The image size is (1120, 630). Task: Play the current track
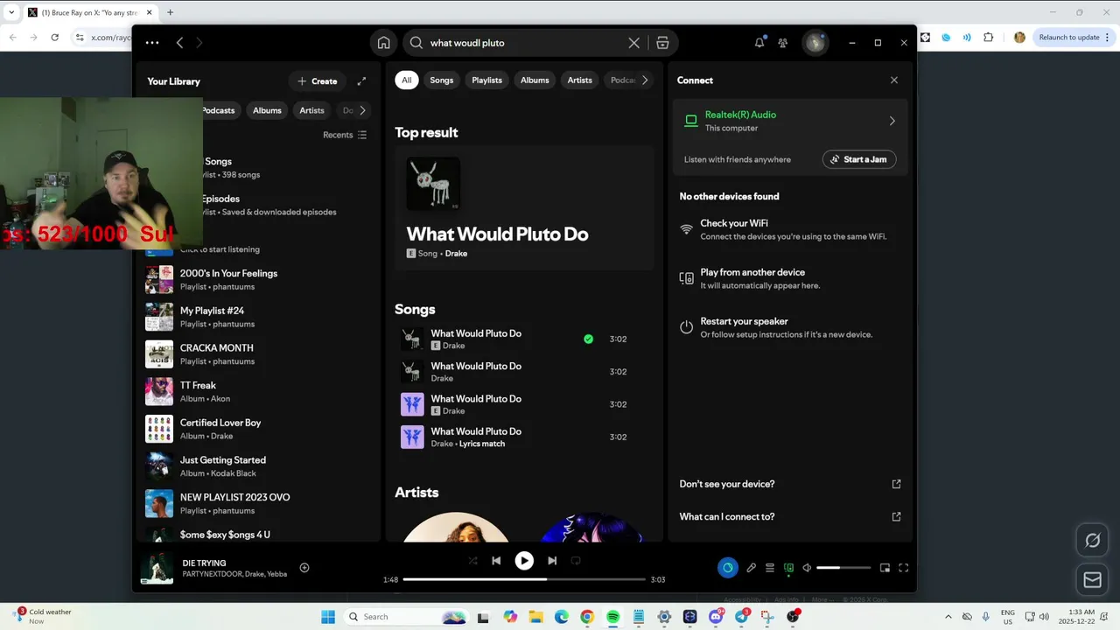click(524, 561)
